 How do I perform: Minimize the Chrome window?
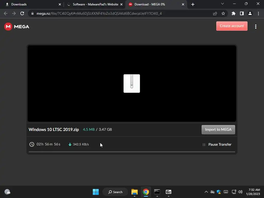click(234, 4)
